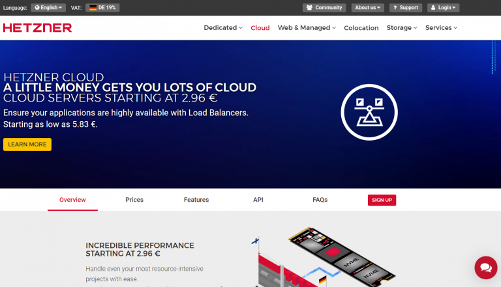The width and height of the screenshot is (501, 287).
Task: Click the red Sign Up button
Action: point(382,200)
